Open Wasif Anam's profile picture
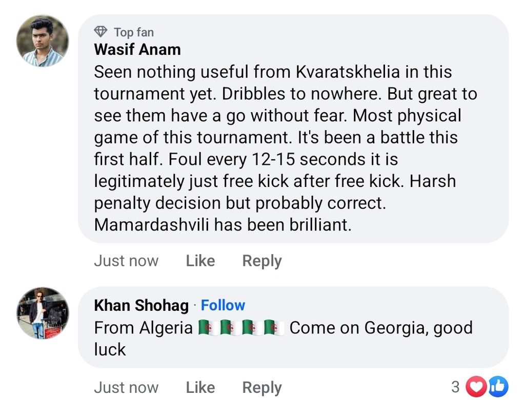Screen dimensions: 525x400 pos(43,40)
